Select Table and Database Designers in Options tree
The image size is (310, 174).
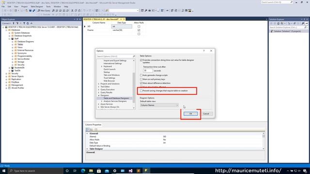pyautogui.click(x=116, y=98)
